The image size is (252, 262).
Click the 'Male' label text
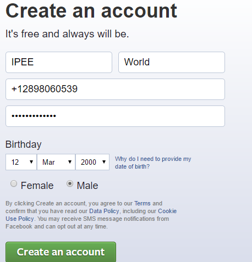[87, 186]
